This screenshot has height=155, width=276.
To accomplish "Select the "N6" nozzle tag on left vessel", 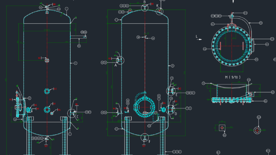I will (36, 105).
